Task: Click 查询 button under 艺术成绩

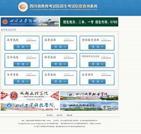Action: (22, 64)
